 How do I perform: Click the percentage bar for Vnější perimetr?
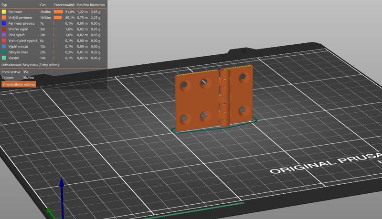(58, 18)
